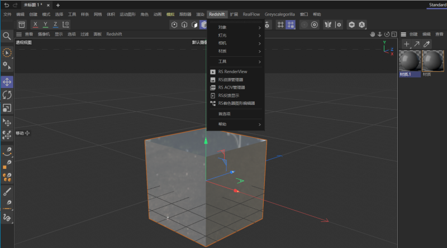Add a new document tab with plus

click(x=58, y=5)
